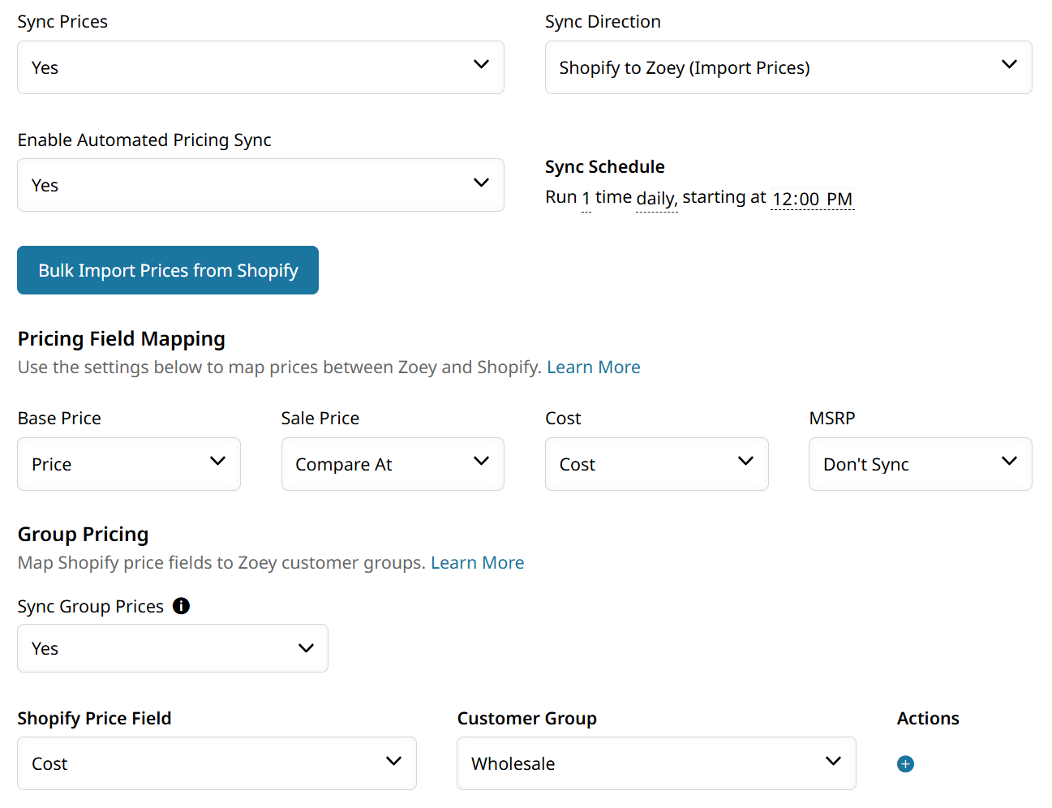The height and width of the screenshot is (808, 1052).
Task: Expand the Shopify Price Field dropdown
Action: tap(217, 763)
